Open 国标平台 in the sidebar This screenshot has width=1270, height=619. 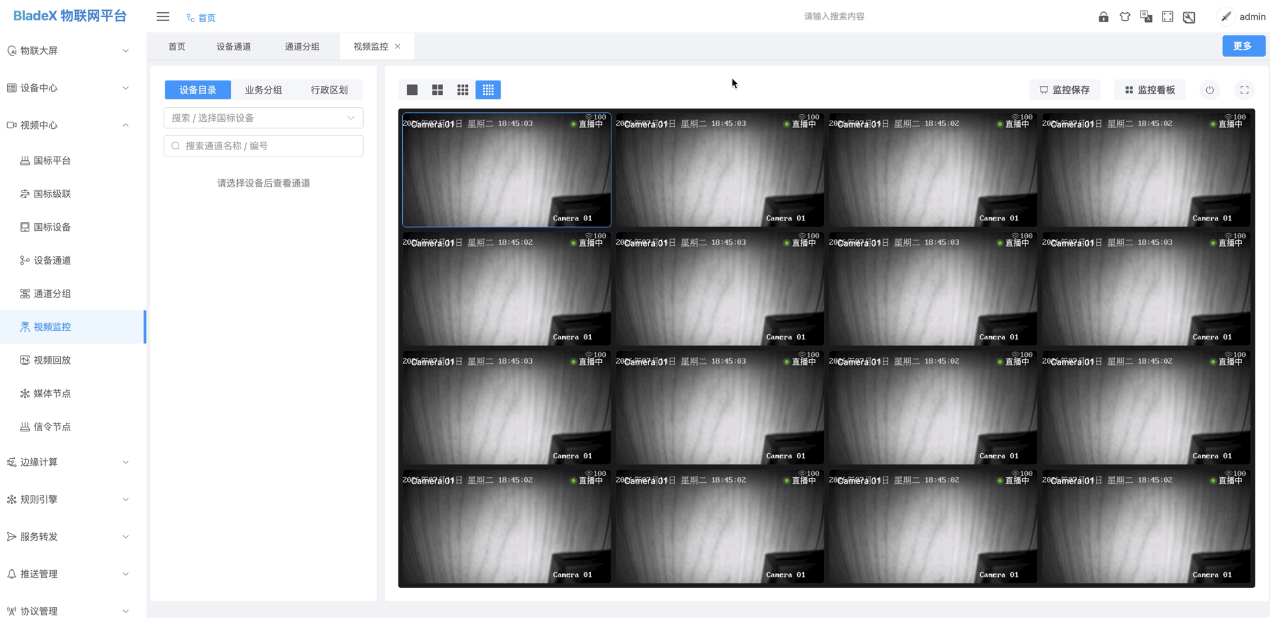73,161
